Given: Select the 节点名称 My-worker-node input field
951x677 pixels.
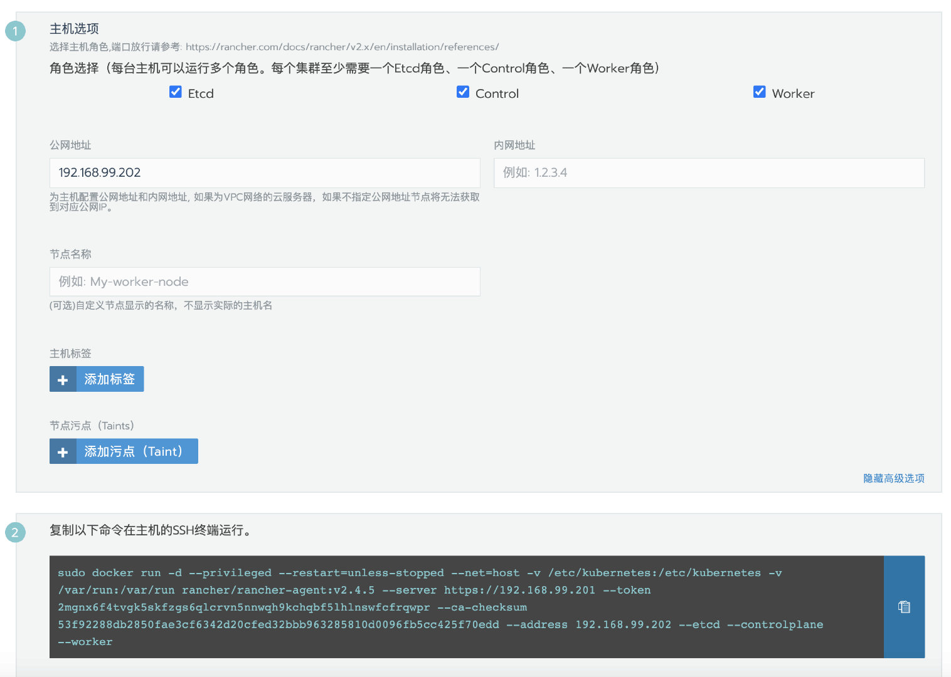Looking at the screenshot, I should click(264, 282).
